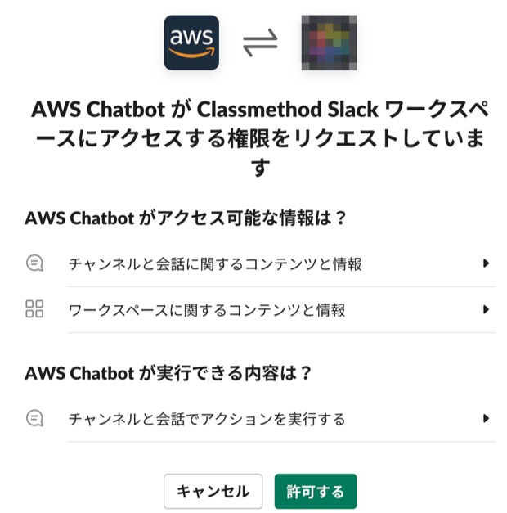Expand ワークスペースに関するコンテンツと情報 using its arrow

tap(486, 309)
